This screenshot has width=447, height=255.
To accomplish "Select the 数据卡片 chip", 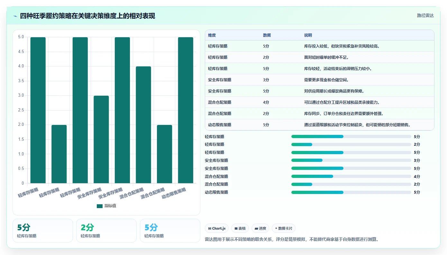I will (284, 228).
